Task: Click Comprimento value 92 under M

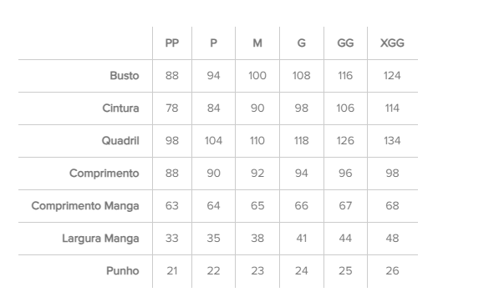Action: (257, 174)
